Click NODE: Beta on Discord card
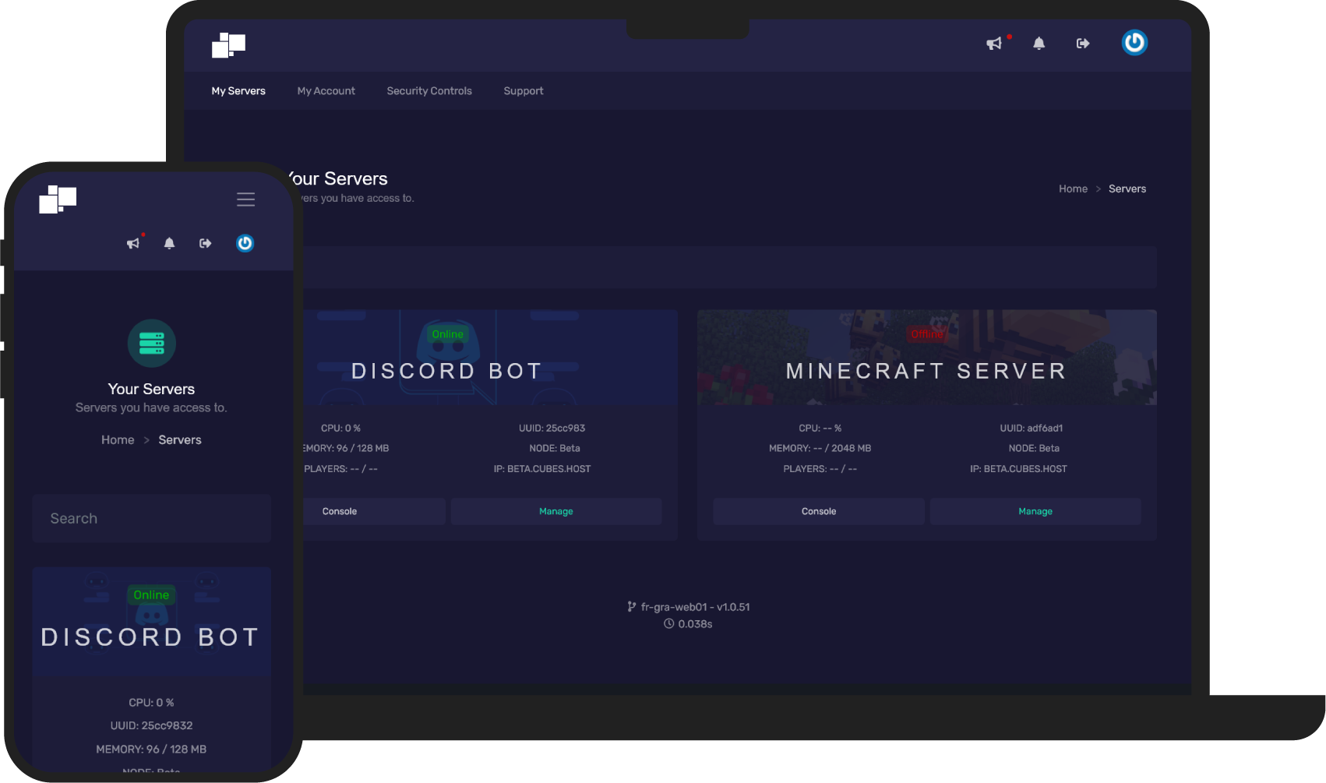1326x783 pixels. click(555, 449)
